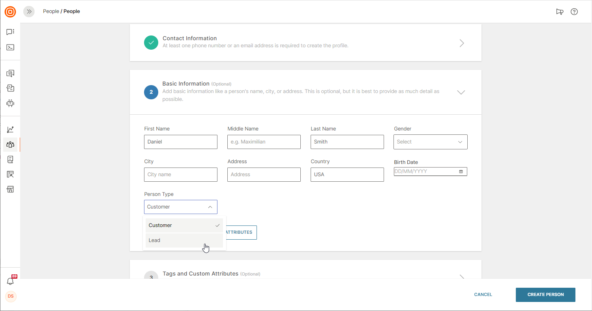Open the notifications bell icon
592x311 pixels.
10,281
